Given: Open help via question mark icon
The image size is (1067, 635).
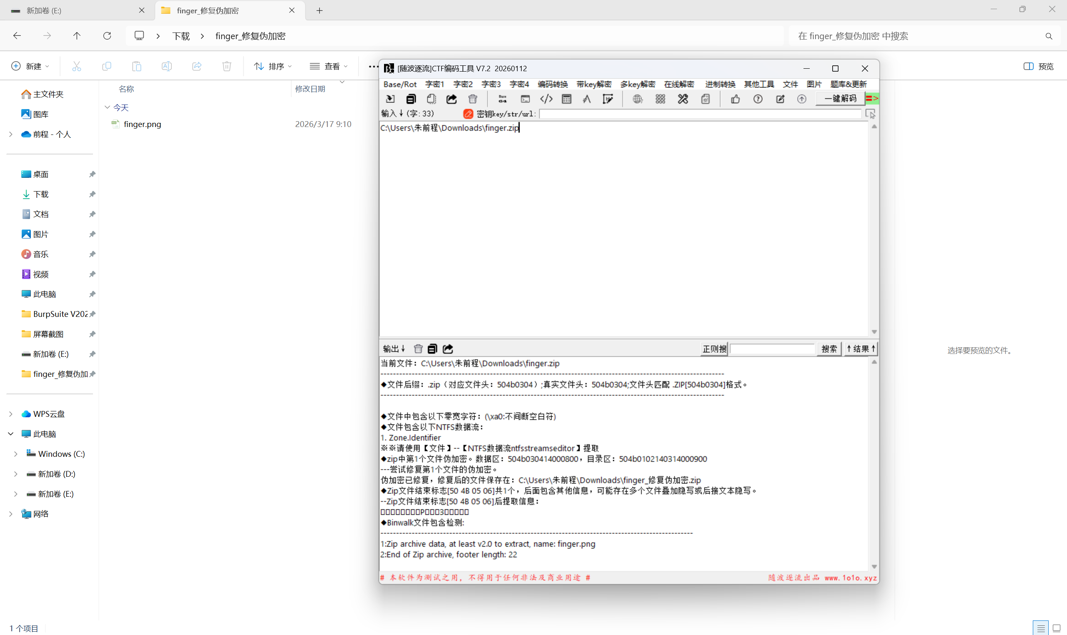Looking at the screenshot, I should [x=758, y=99].
